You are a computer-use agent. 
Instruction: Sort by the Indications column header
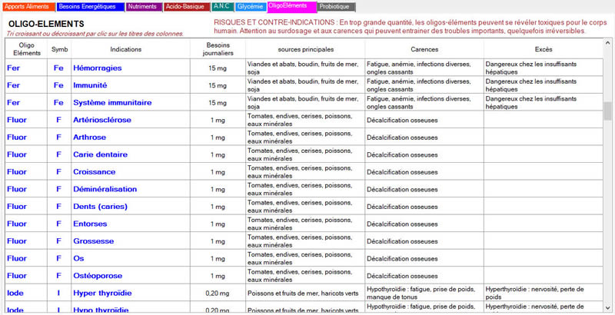[131, 49]
